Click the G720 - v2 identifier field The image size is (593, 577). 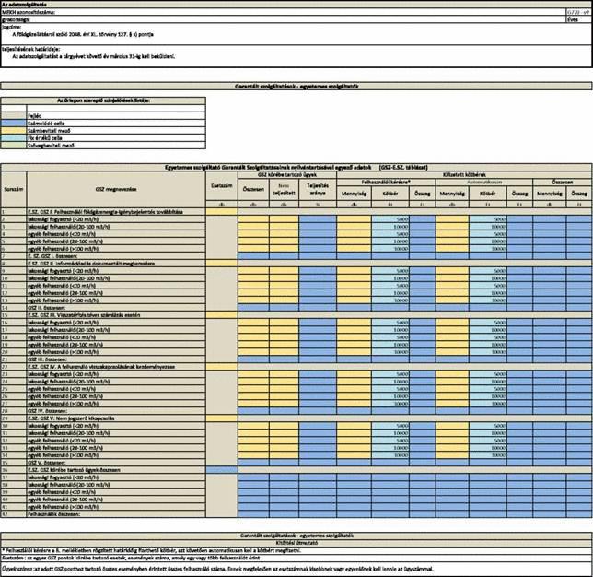[578, 12]
